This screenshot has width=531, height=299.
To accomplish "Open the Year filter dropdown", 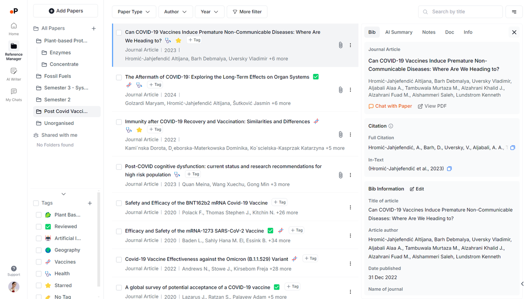I will coord(210,12).
